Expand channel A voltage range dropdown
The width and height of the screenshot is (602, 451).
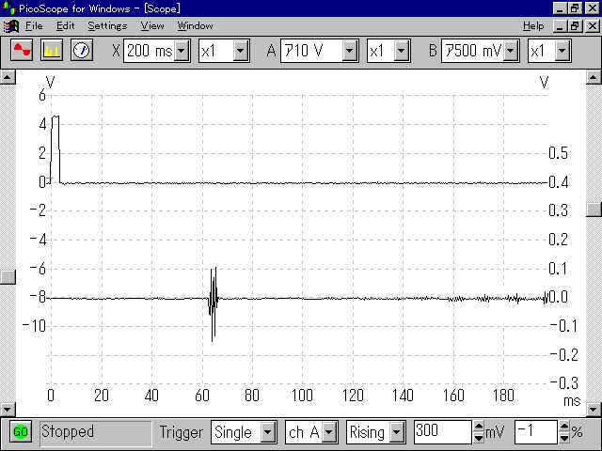coord(350,51)
